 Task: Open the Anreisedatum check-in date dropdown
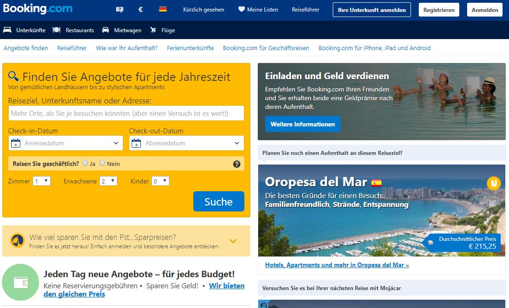66,143
